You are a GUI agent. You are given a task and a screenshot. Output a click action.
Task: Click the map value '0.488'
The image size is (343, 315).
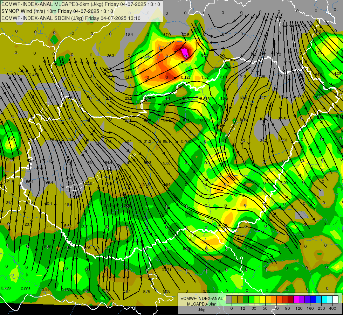click(34, 75)
